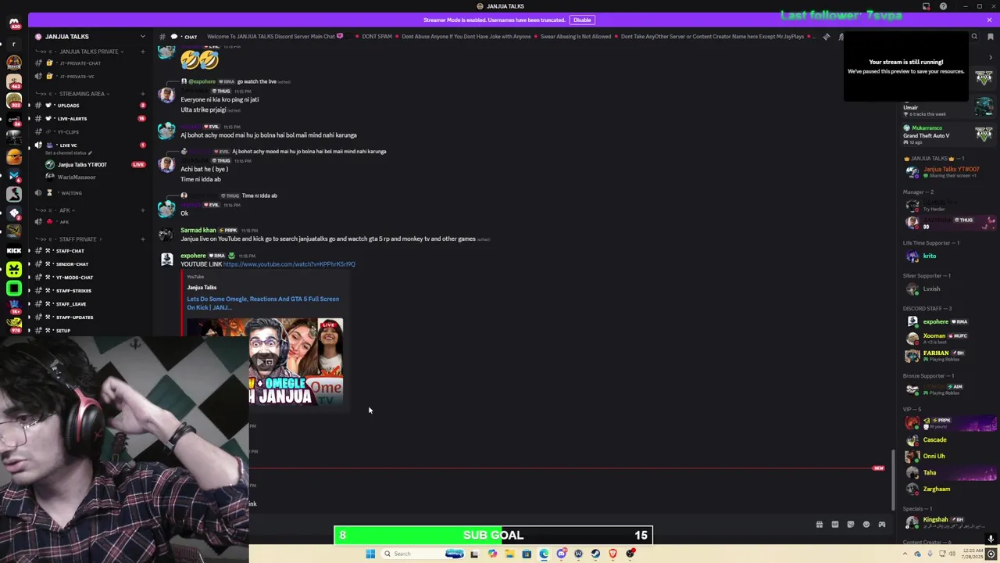Open the emoji picker icon
Image resolution: width=1000 pixels, height=563 pixels.
(866, 525)
